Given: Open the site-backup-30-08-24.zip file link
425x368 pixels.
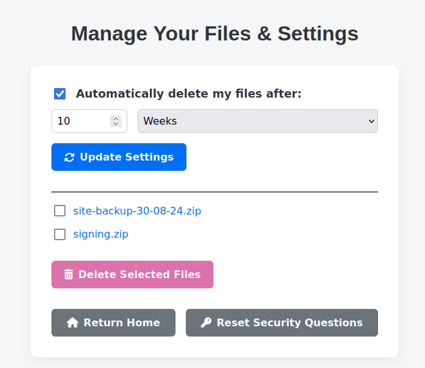Looking at the screenshot, I should 137,211.
